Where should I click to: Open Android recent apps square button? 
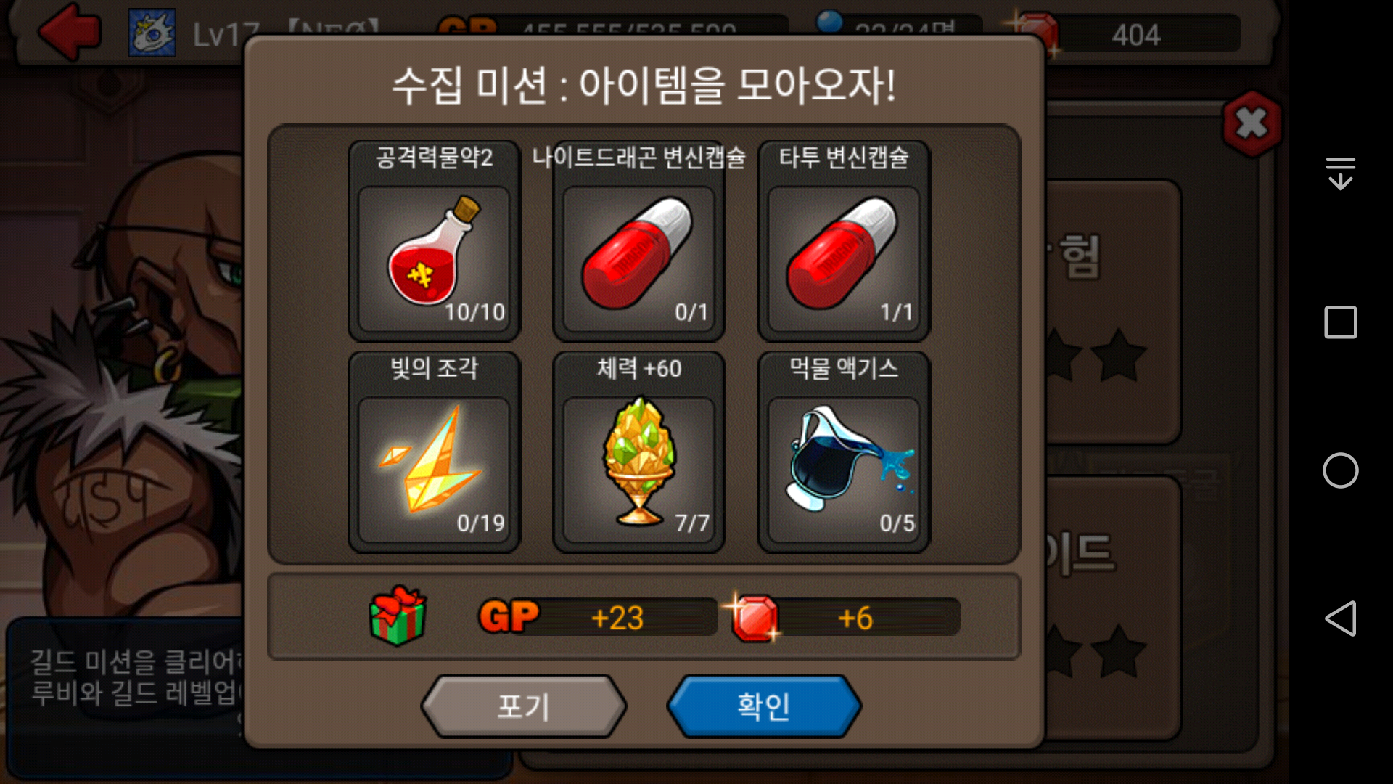(1340, 322)
